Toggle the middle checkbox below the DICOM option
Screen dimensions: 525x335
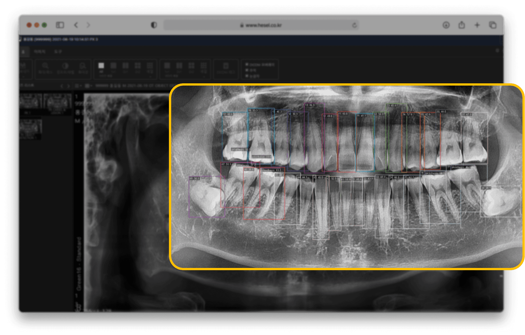click(x=247, y=70)
